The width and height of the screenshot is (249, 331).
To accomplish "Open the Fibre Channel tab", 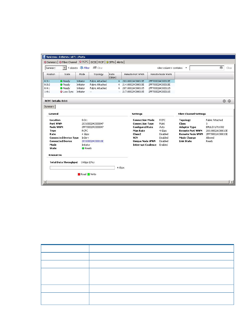I will [68, 62].
